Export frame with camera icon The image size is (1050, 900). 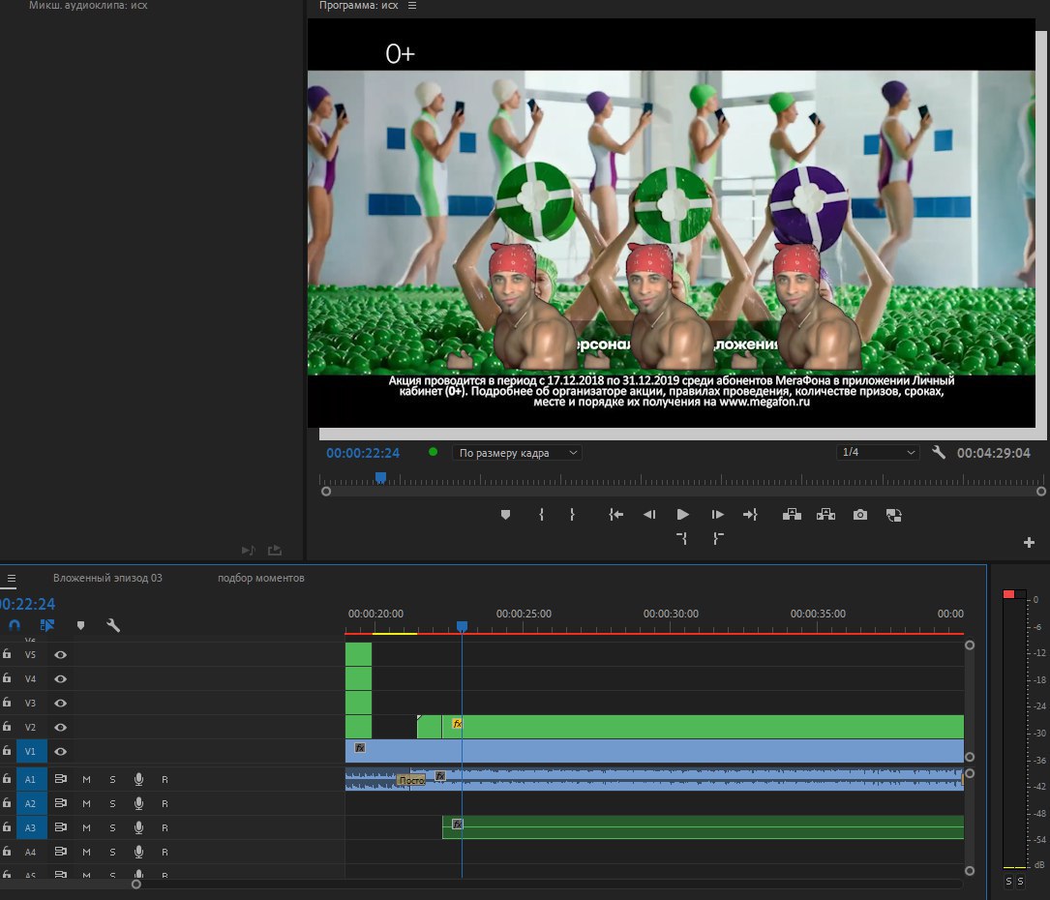[859, 514]
